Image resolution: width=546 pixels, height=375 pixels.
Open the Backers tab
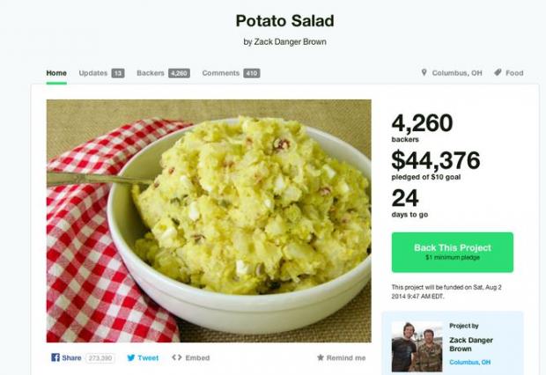tap(151, 73)
